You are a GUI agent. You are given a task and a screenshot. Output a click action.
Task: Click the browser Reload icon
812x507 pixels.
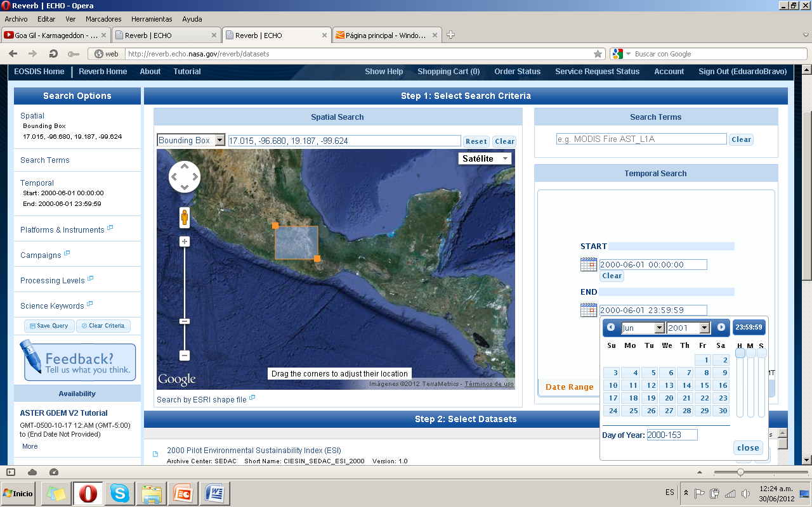pyautogui.click(x=53, y=54)
